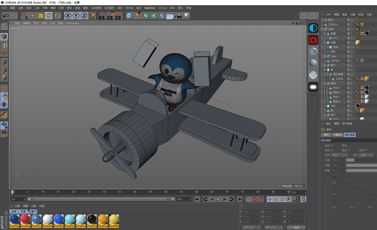
Task: Click the Render View icon in the toolbar
Action: click(102, 16)
